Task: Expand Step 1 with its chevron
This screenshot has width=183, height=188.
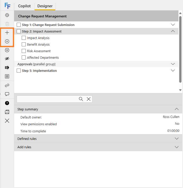Action: click(173, 25)
